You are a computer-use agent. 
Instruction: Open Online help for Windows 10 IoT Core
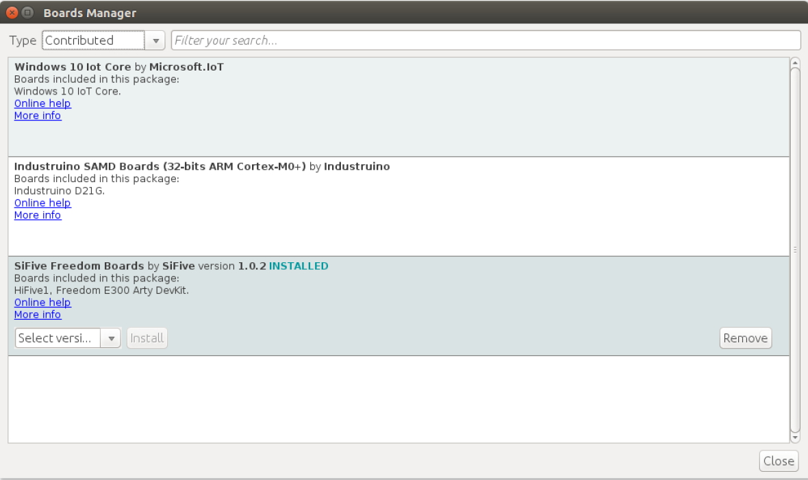coord(42,103)
